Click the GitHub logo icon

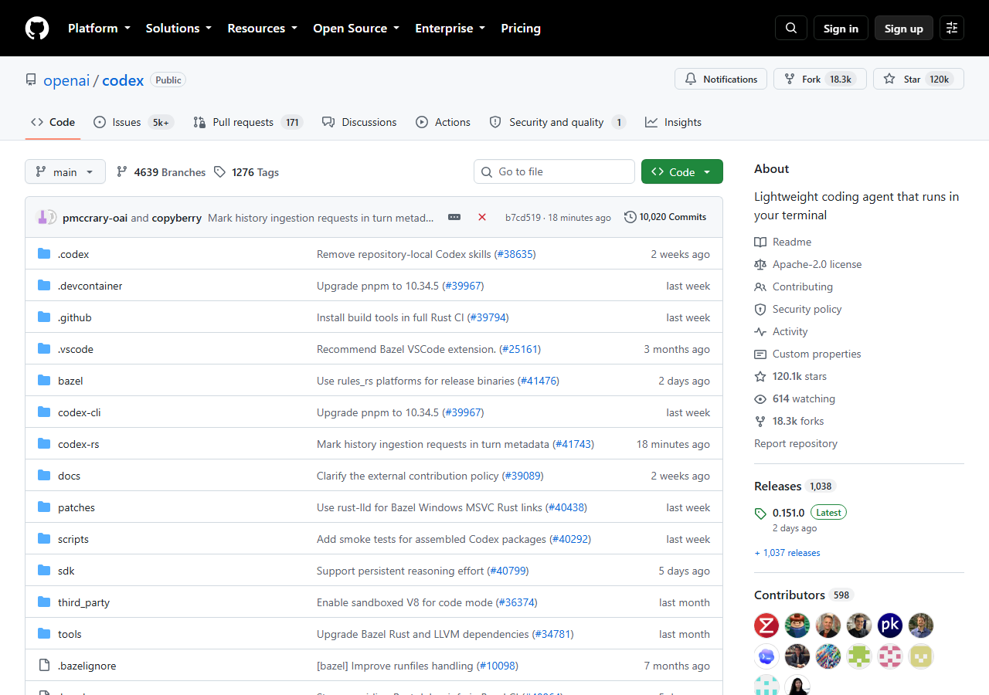37,29
